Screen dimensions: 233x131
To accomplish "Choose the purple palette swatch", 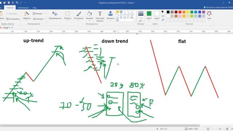I will [x=204, y=12].
